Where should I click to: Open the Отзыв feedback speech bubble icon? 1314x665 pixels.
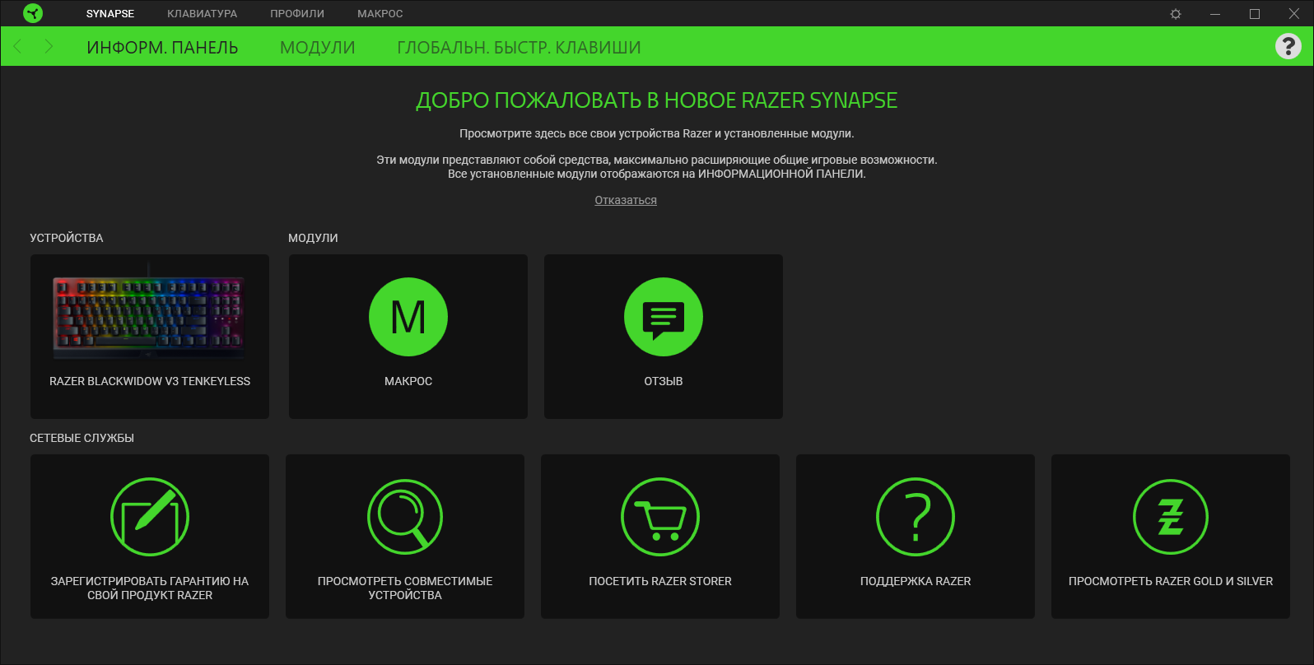[664, 317]
